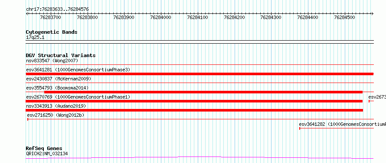Click the 76284000 ruler position mark
The width and height of the screenshot is (386, 163).
161,17
